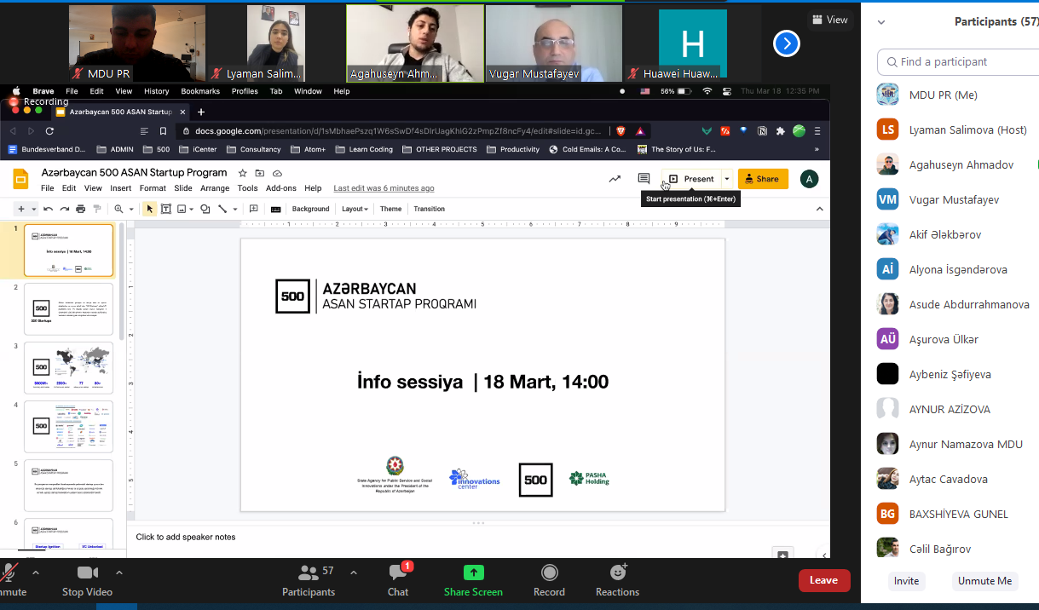Reload the page in Brave browser

[49, 131]
